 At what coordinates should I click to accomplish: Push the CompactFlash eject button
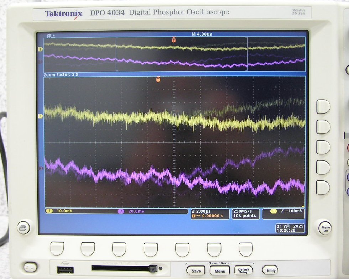(x=153, y=269)
